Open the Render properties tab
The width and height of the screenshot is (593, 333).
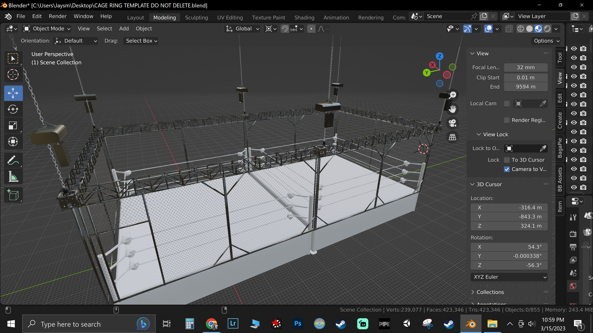[573, 234]
